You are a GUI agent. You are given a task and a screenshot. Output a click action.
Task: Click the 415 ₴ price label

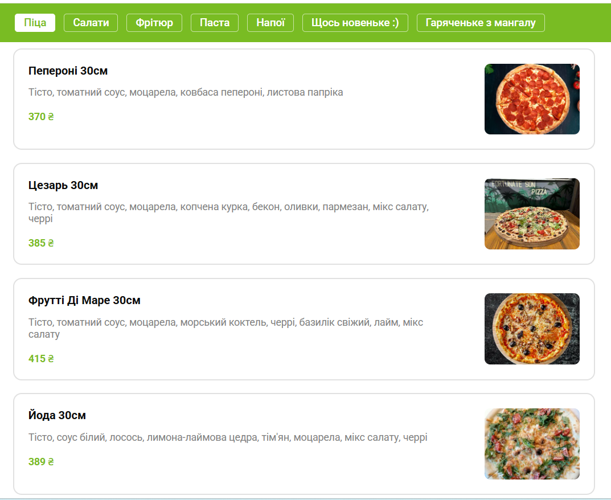point(40,358)
